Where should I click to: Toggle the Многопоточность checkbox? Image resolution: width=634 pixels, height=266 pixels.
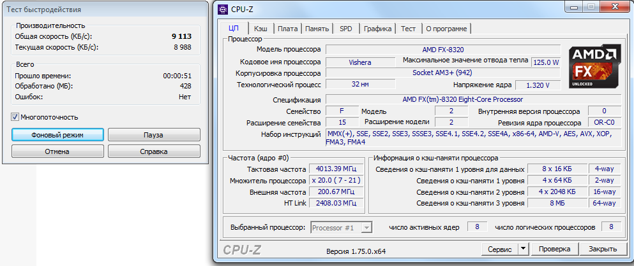[x=15, y=117]
